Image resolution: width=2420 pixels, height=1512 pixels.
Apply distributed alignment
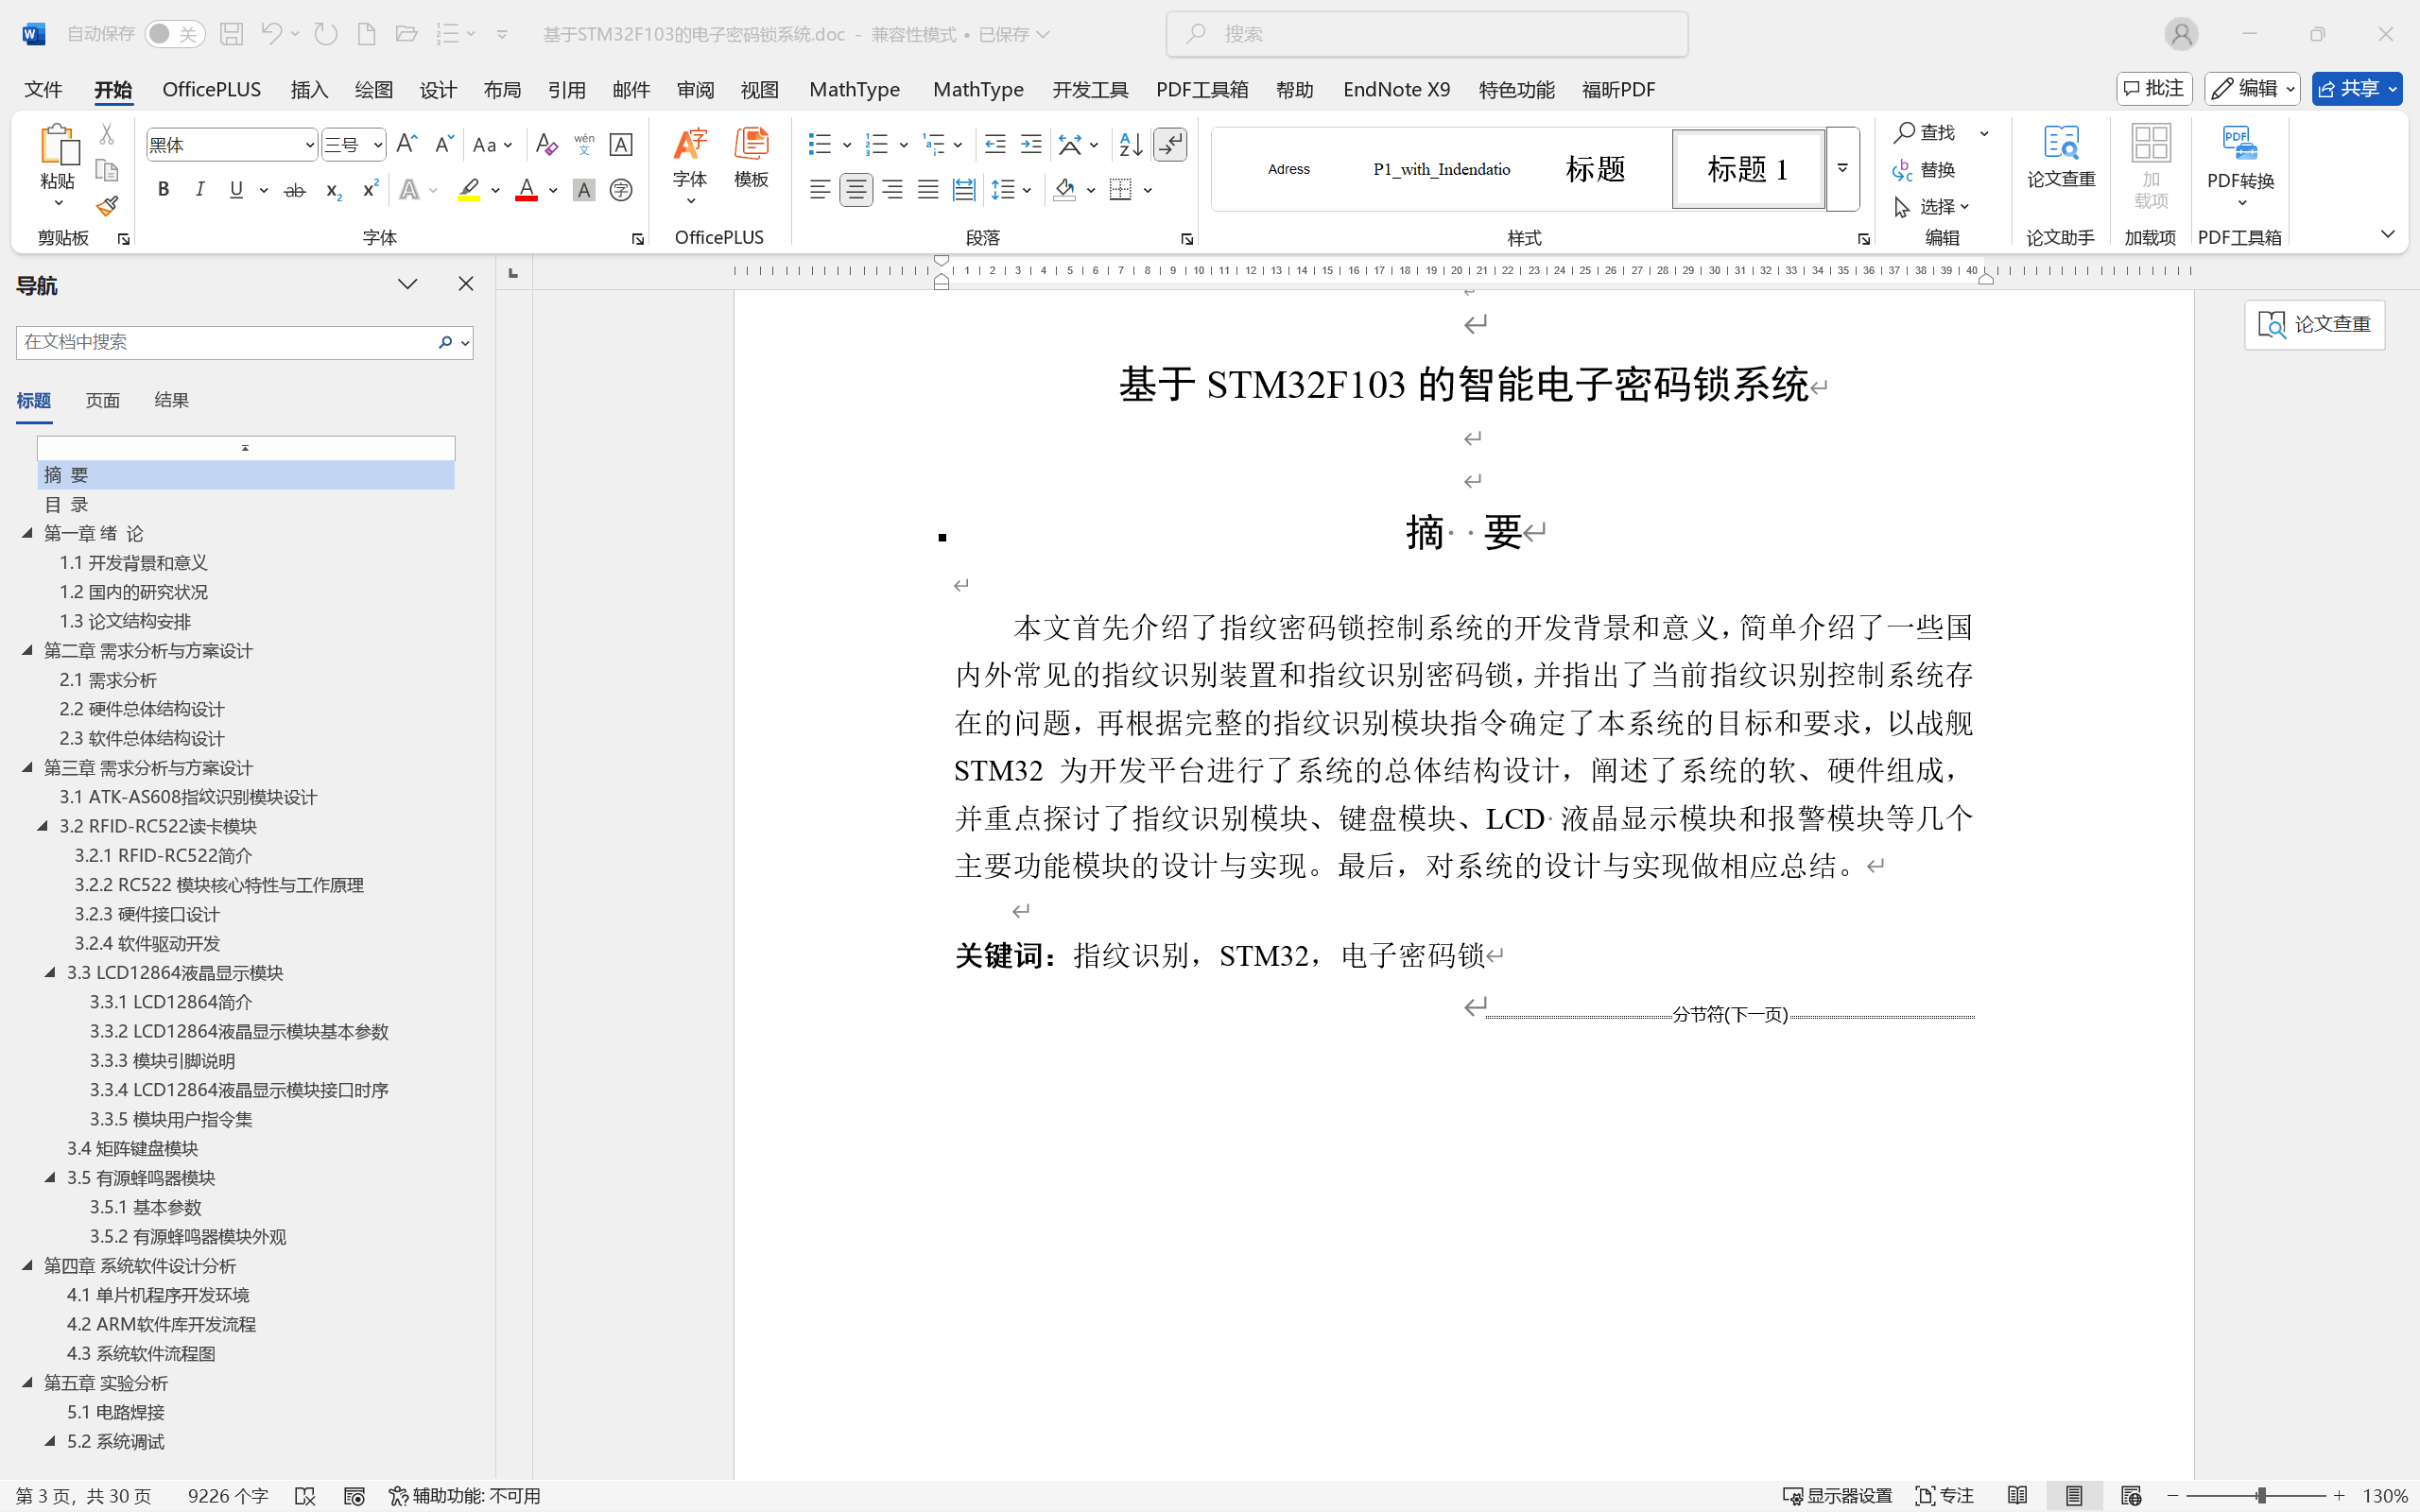click(x=964, y=190)
